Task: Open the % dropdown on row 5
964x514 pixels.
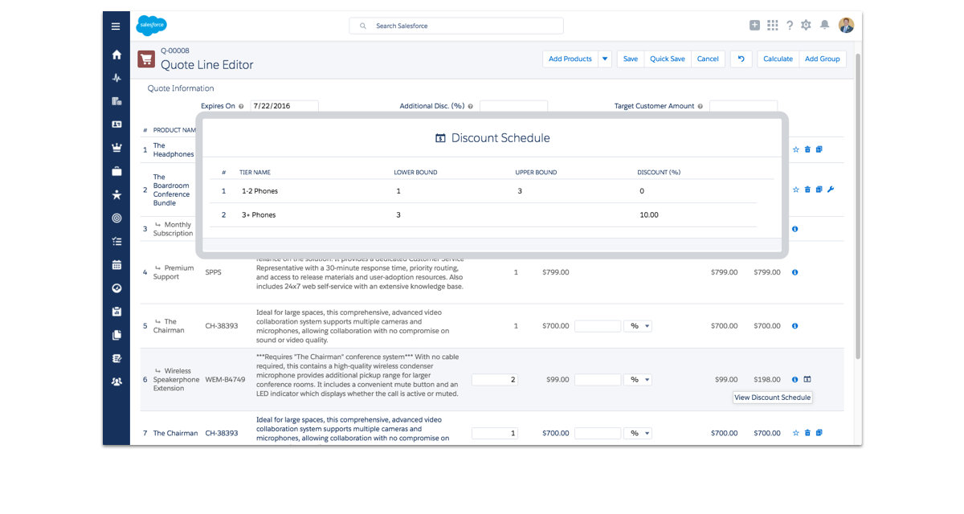Action: click(639, 326)
